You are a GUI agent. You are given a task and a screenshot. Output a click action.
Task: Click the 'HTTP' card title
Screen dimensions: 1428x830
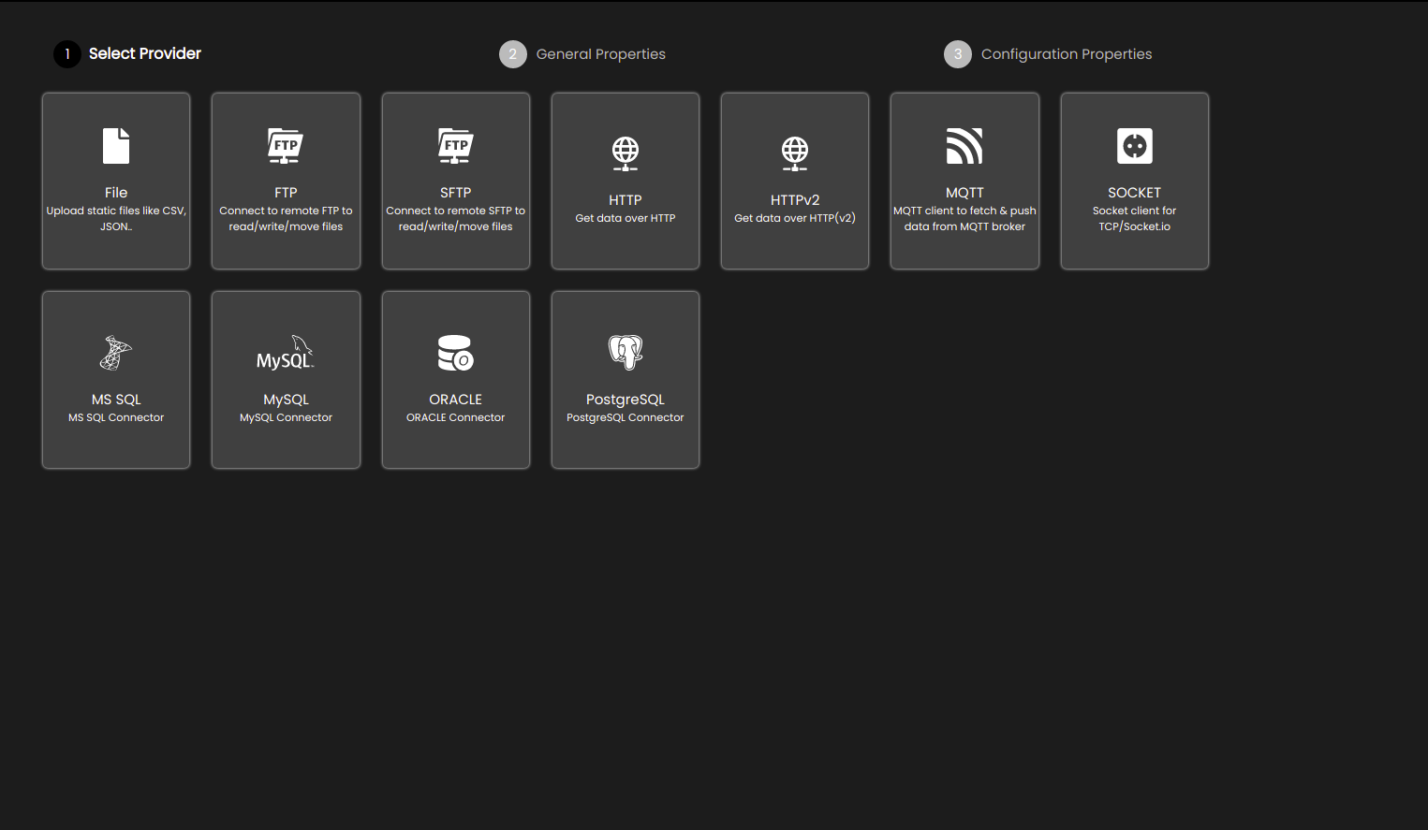pyautogui.click(x=626, y=200)
